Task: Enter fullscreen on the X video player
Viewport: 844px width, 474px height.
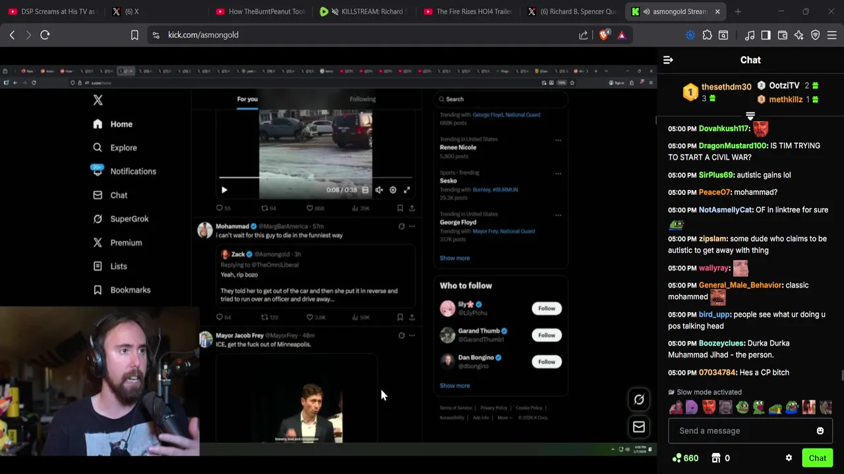Action: (x=407, y=190)
